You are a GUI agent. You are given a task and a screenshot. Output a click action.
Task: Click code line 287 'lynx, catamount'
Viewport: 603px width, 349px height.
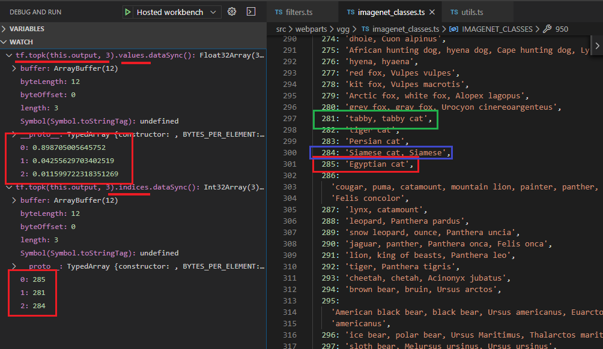tap(375, 210)
